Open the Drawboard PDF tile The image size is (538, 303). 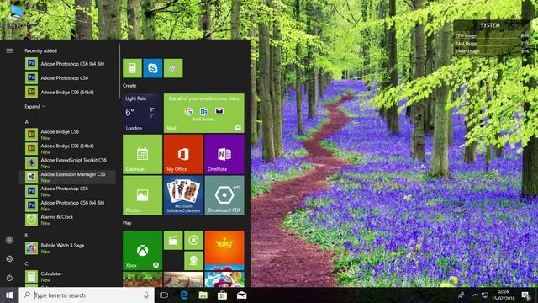(224, 195)
